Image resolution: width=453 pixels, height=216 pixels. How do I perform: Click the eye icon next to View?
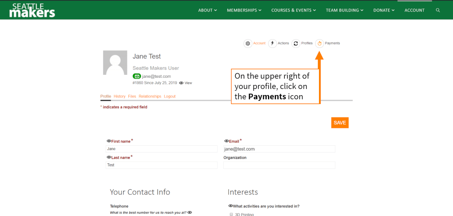pos(181,83)
